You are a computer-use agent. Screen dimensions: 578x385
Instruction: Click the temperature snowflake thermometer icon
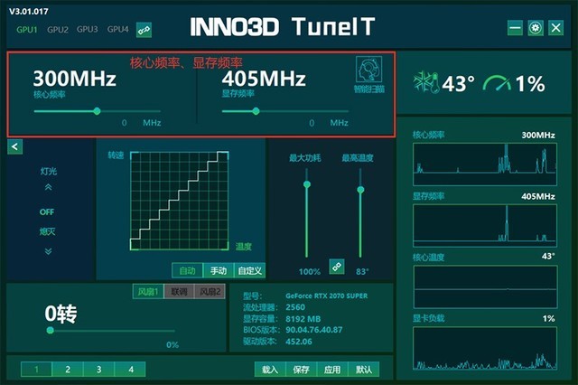(426, 82)
